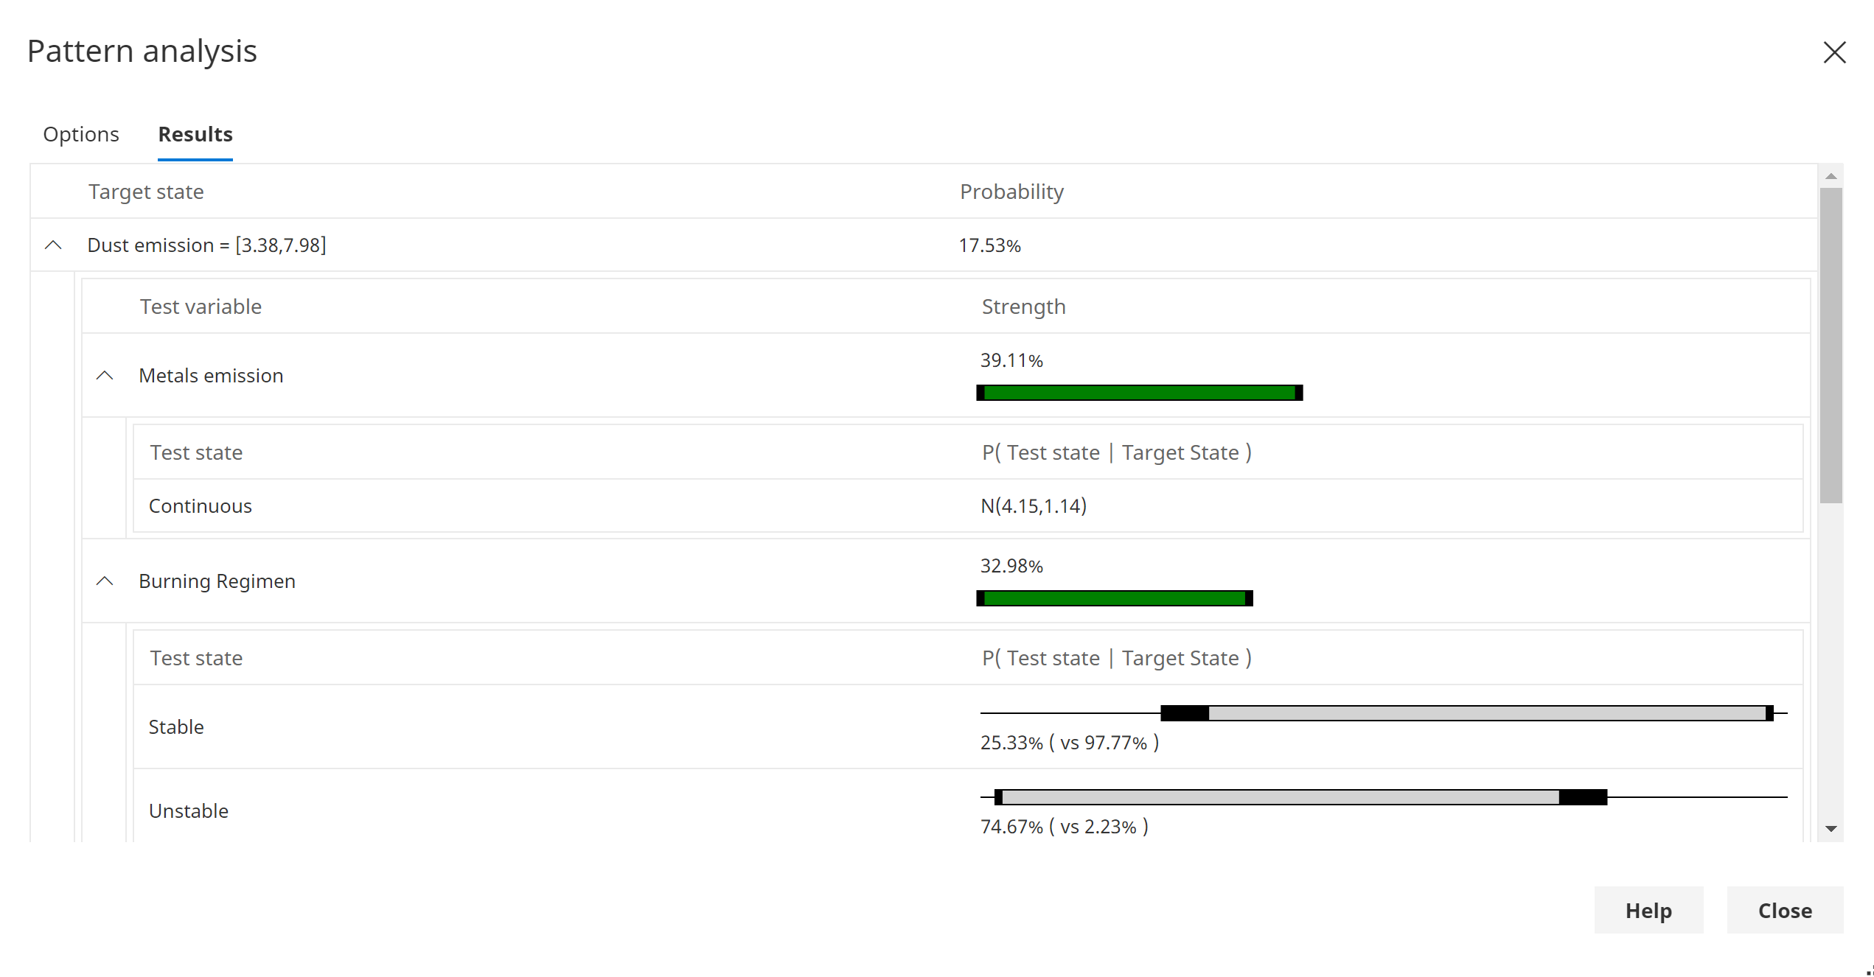Click the Burning Regimen strength bar
This screenshot has height=977, width=1874.
(1114, 598)
